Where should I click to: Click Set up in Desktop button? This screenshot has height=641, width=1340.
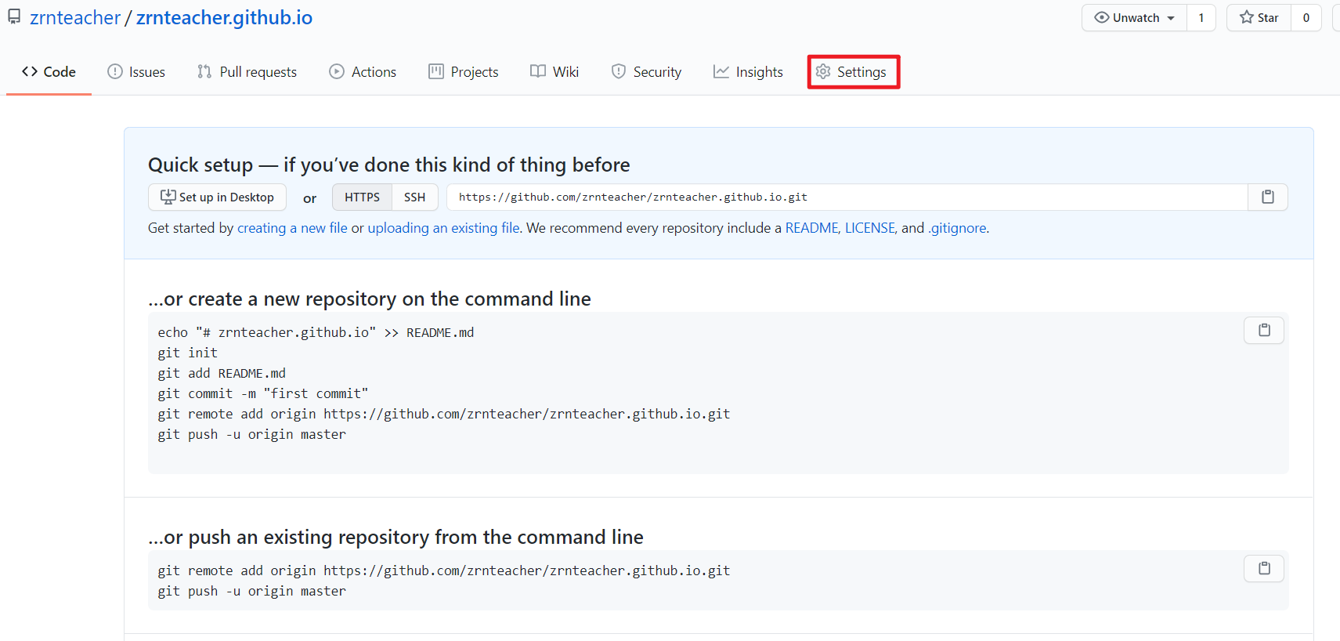click(x=217, y=197)
